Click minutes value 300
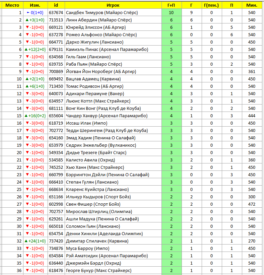 [x=252, y=197]
